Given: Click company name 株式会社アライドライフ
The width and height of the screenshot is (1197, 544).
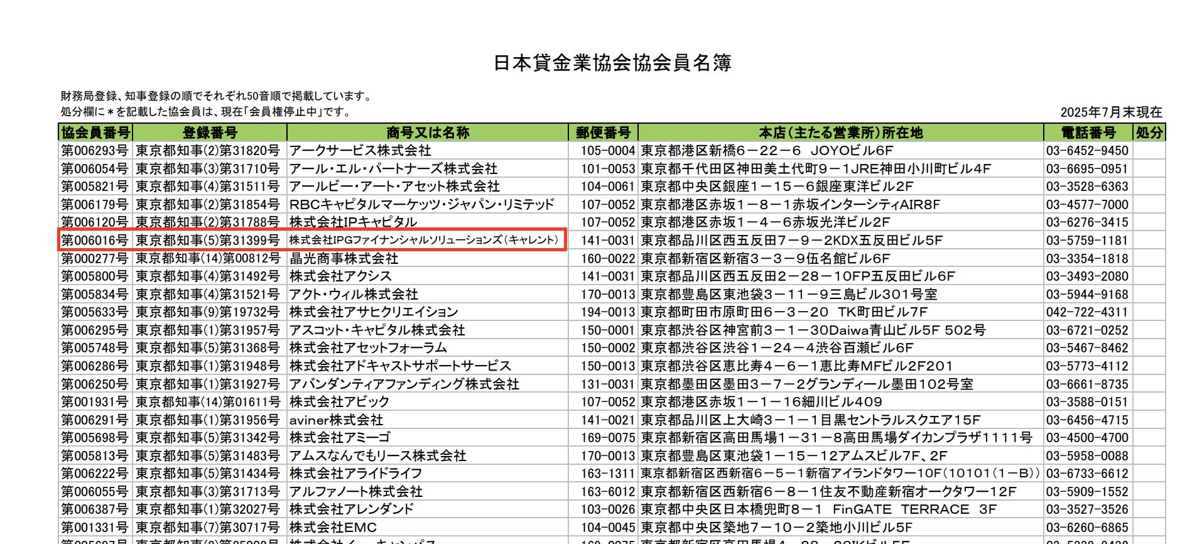Looking at the screenshot, I should tap(355, 474).
